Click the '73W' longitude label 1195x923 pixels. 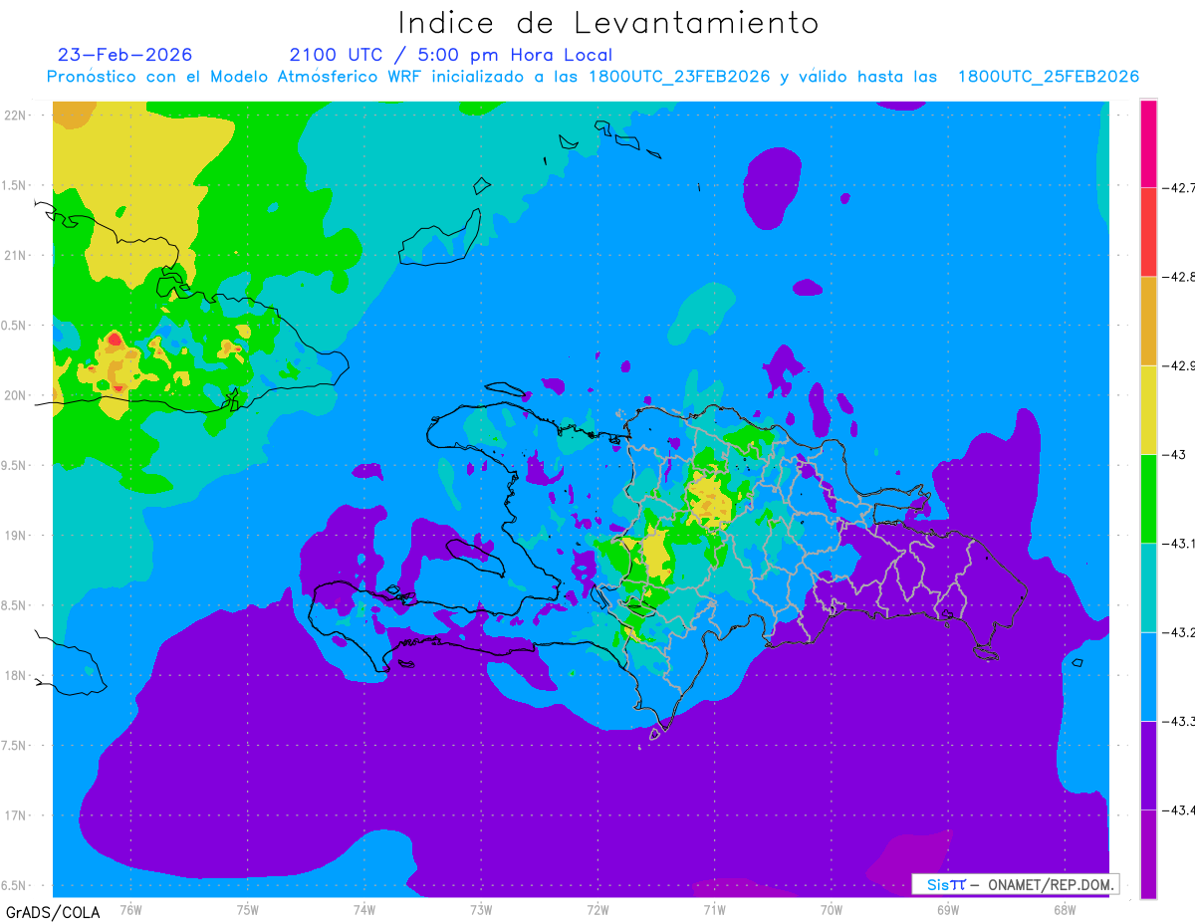click(x=481, y=910)
